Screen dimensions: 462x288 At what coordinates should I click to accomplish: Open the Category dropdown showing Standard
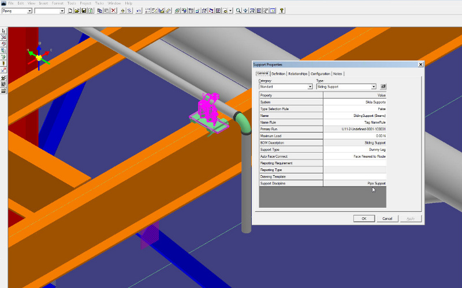coord(310,87)
